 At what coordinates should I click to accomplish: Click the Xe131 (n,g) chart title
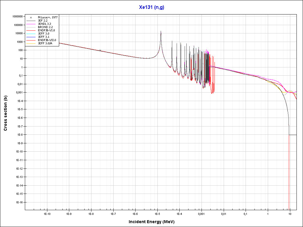[x=151, y=7]
